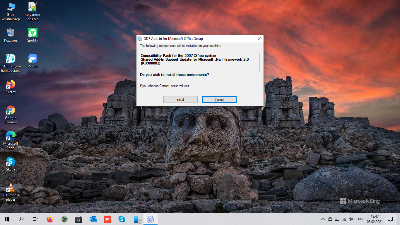Click the Microsoft Bing wallpaper link

click(360, 201)
